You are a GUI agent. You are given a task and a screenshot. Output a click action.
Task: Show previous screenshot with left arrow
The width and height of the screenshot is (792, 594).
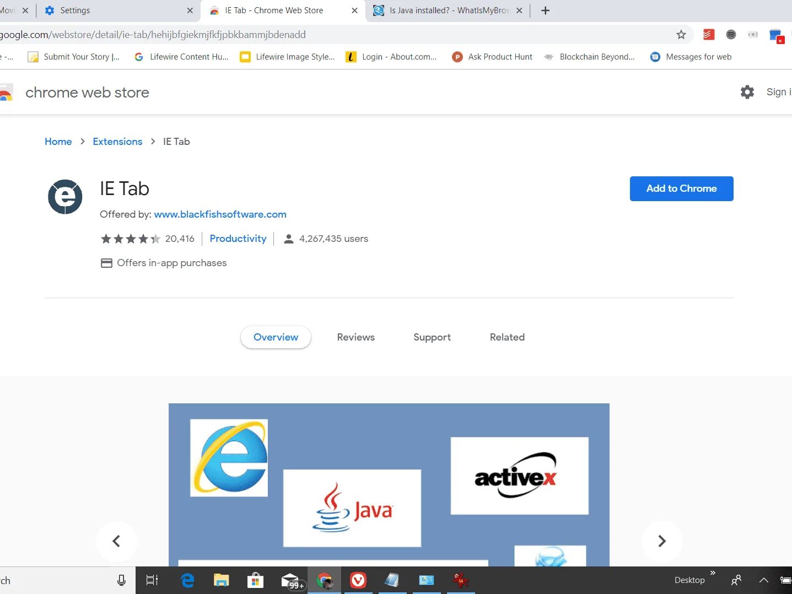tap(116, 541)
